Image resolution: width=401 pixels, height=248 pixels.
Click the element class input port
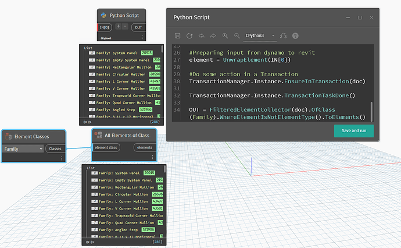pos(107,148)
